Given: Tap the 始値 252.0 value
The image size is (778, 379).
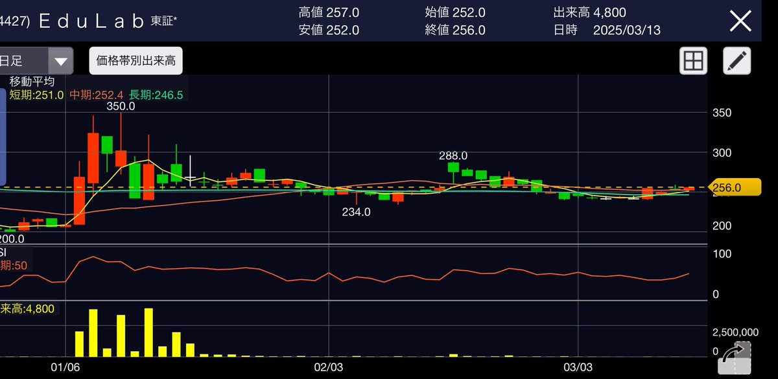Looking at the screenshot, I should pyautogui.click(x=455, y=13).
